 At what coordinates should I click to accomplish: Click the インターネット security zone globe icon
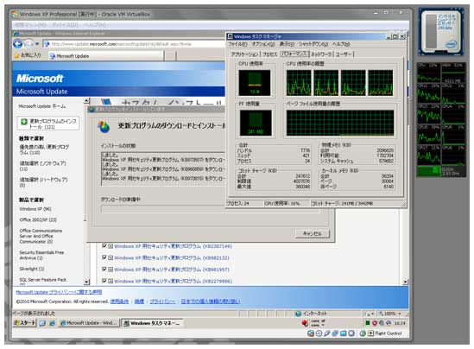tap(299, 314)
